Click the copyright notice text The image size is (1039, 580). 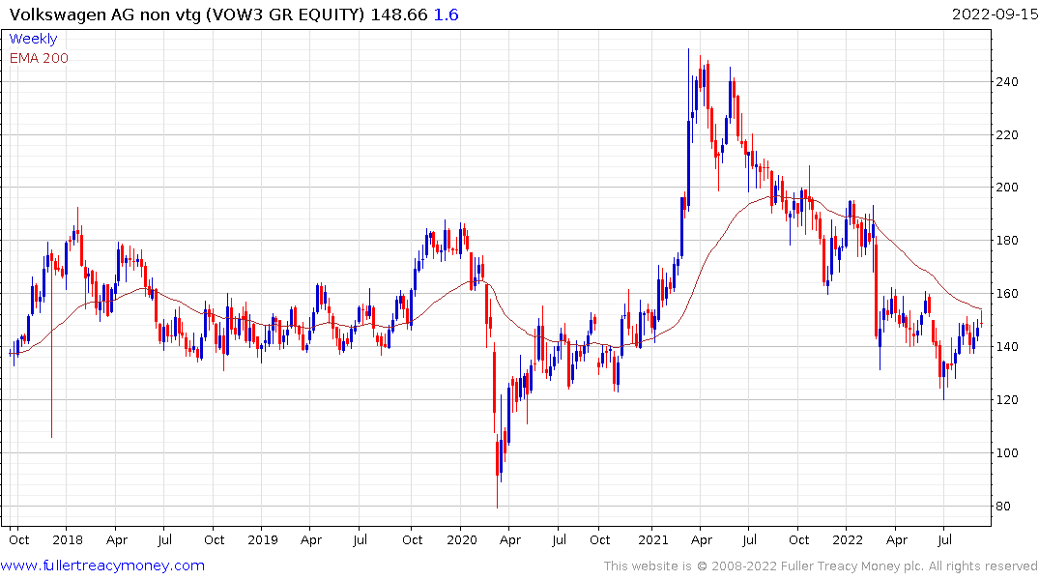coord(821,566)
